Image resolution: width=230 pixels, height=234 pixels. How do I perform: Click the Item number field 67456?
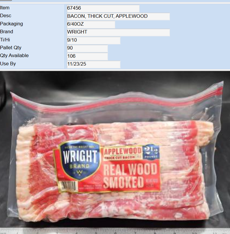pos(103,8)
